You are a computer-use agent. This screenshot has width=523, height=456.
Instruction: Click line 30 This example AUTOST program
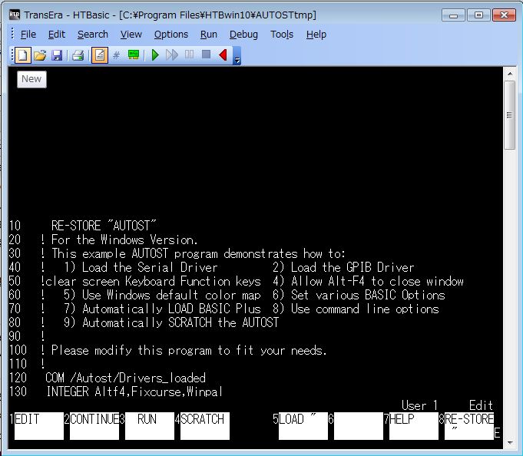(x=177, y=253)
